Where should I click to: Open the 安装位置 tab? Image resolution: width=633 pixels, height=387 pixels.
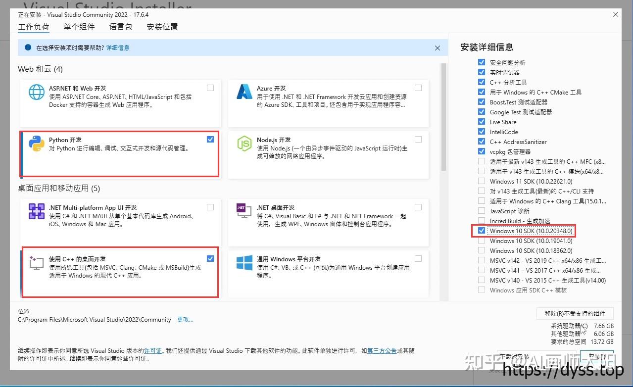(x=162, y=27)
